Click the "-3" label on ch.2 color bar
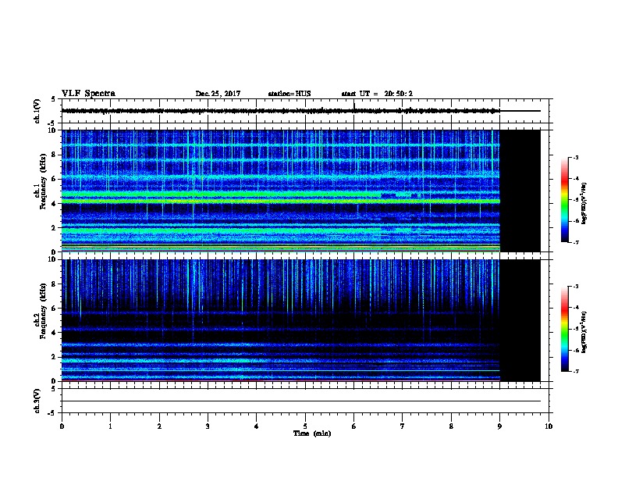The width and height of the screenshot is (618, 478). coord(575,287)
